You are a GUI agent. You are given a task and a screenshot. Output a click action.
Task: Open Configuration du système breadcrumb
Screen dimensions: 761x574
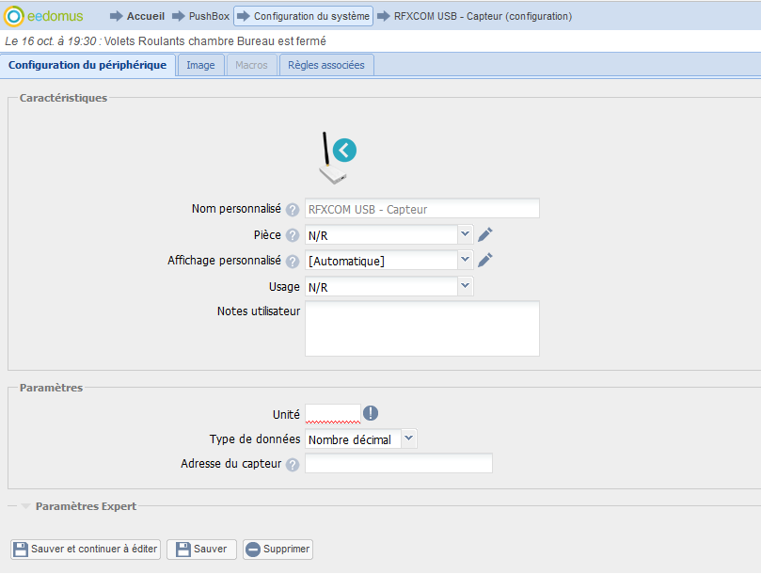click(303, 16)
